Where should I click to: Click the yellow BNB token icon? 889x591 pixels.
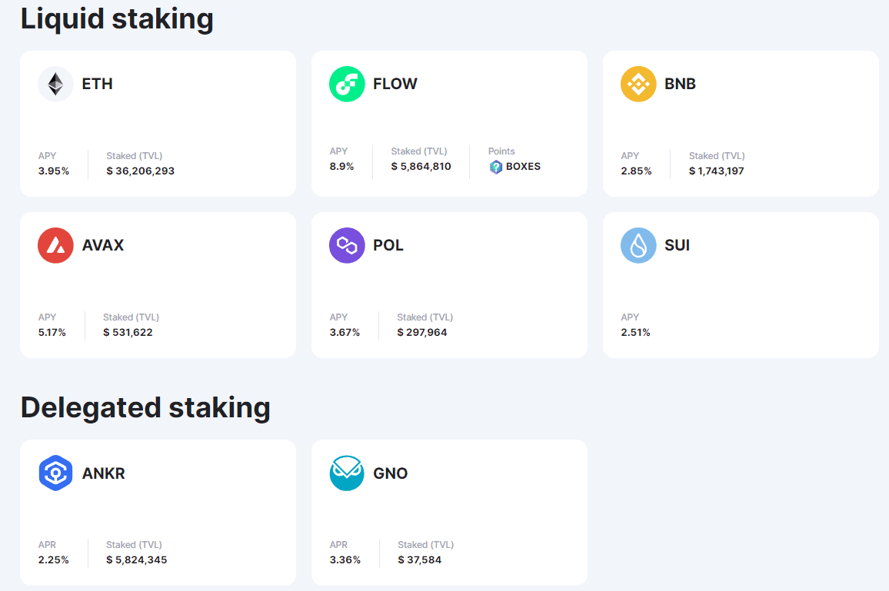click(x=638, y=84)
